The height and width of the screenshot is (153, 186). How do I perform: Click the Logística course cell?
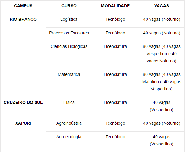(x=69, y=19)
